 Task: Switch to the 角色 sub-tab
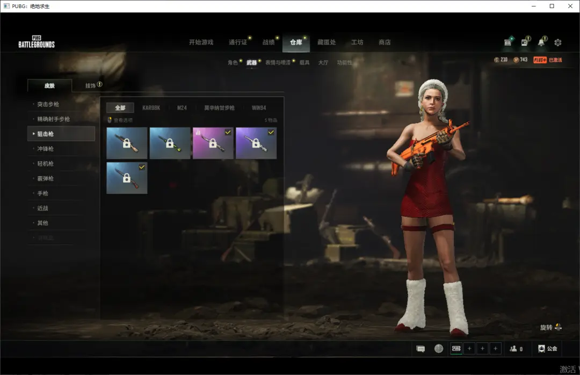(233, 62)
